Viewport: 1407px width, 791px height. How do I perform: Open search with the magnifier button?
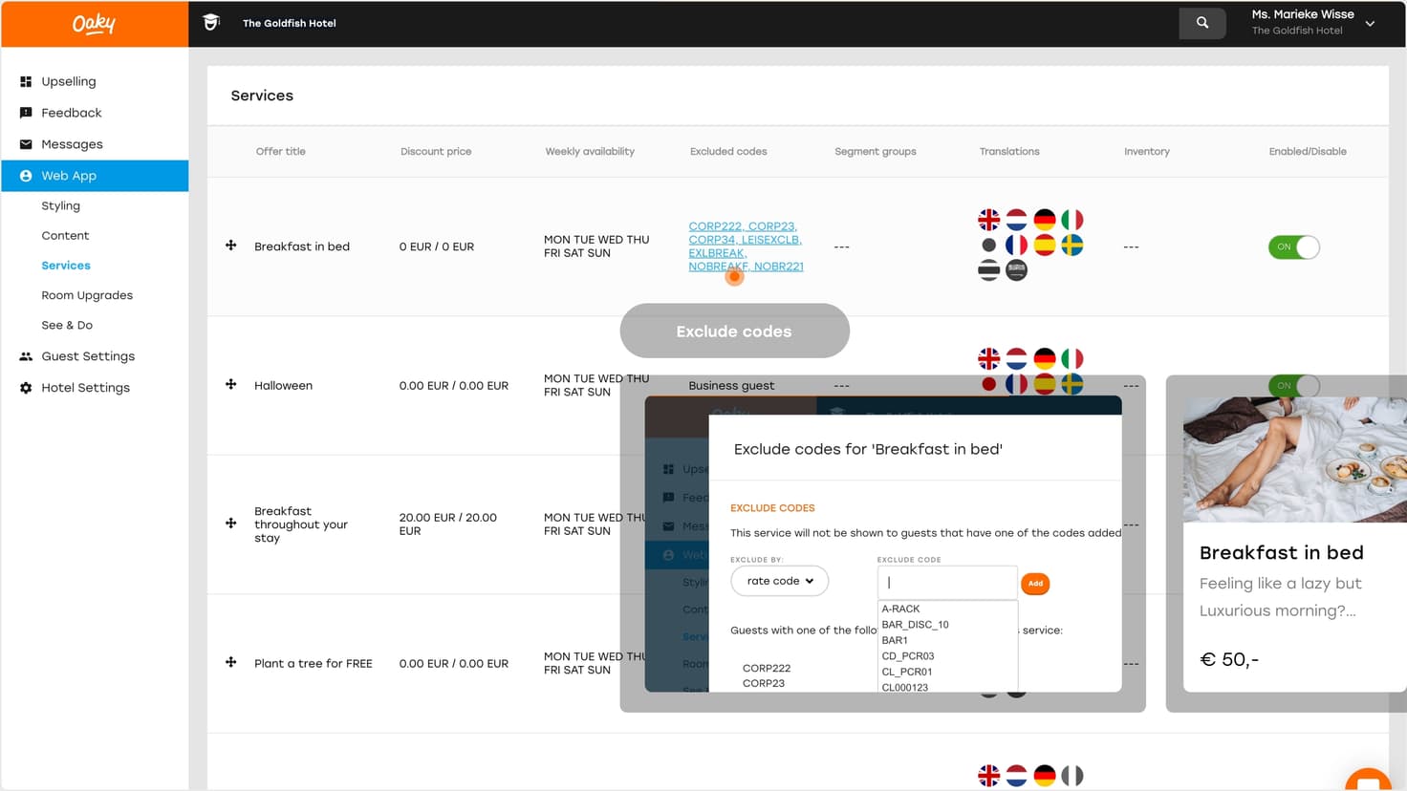(x=1202, y=23)
